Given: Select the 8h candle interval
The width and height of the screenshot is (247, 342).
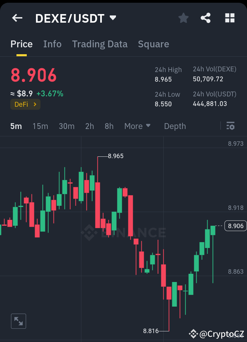Looking at the screenshot, I should pyautogui.click(x=109, y=126).
